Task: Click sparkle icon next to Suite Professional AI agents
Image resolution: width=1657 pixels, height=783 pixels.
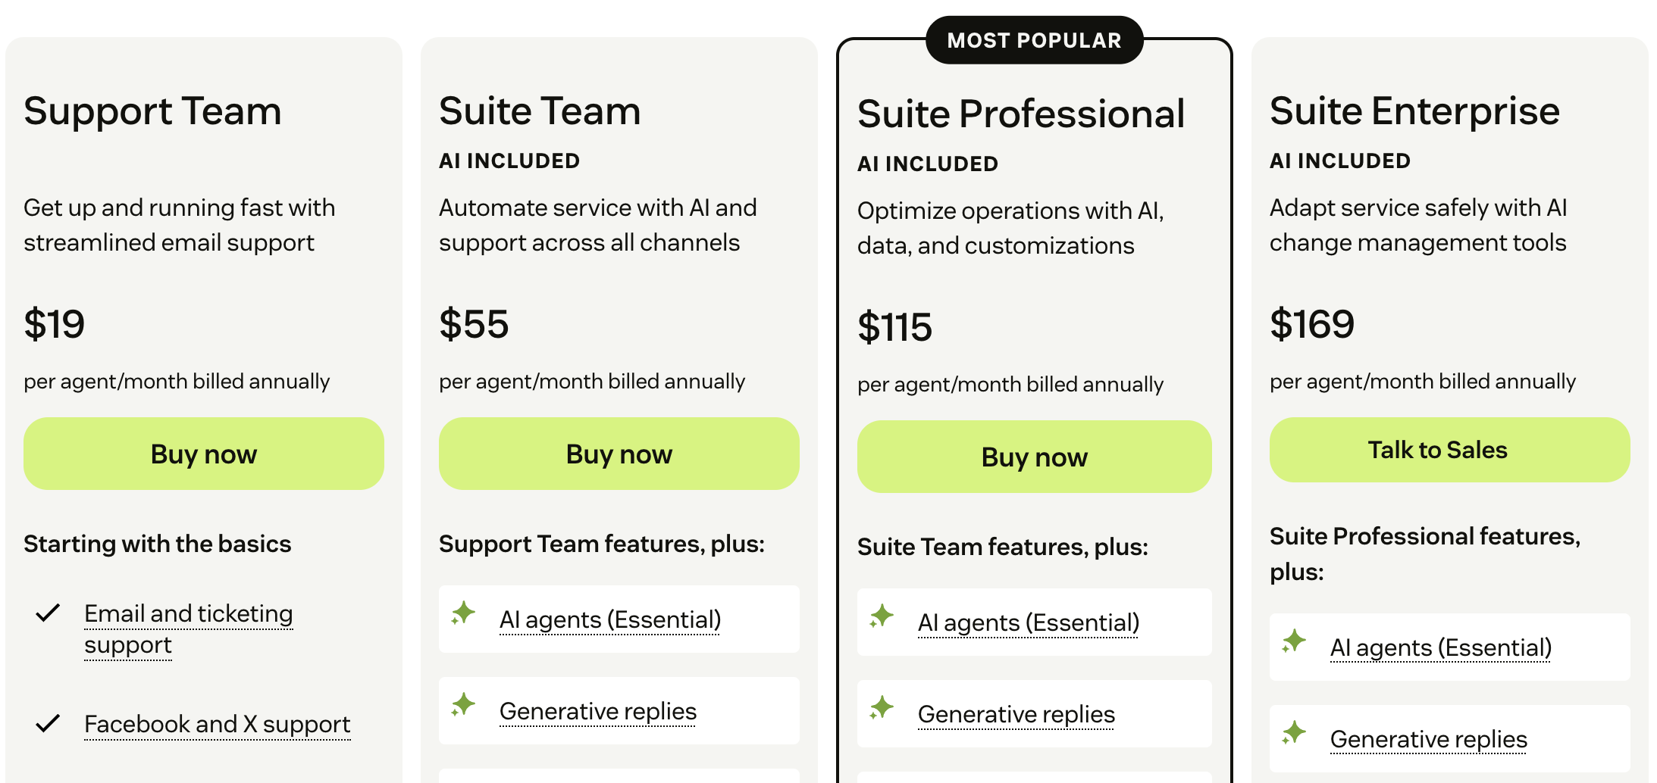Action: coord(882,616)
